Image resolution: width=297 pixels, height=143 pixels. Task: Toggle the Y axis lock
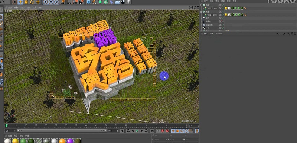[x=51, y=2]
